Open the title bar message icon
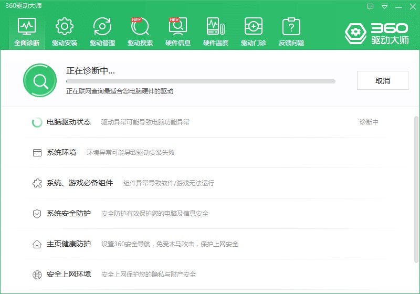 tap(370, 6)
